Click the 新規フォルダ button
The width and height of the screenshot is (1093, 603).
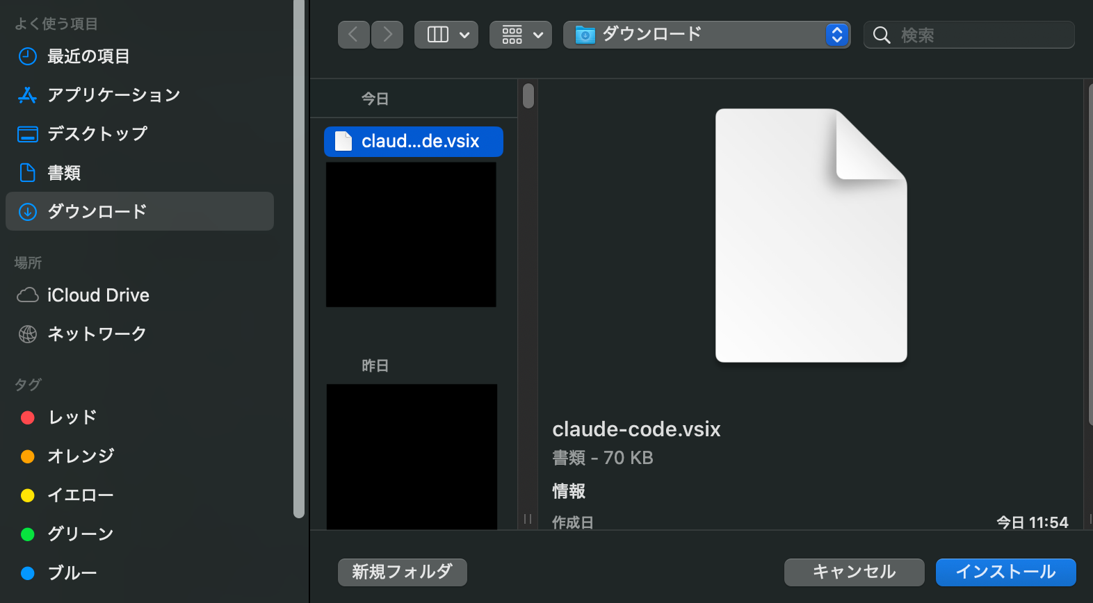click(x=403, y=572)
